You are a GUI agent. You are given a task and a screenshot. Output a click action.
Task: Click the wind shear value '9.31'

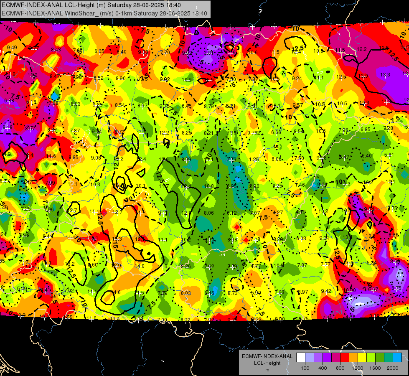click(x=324, y=238)
